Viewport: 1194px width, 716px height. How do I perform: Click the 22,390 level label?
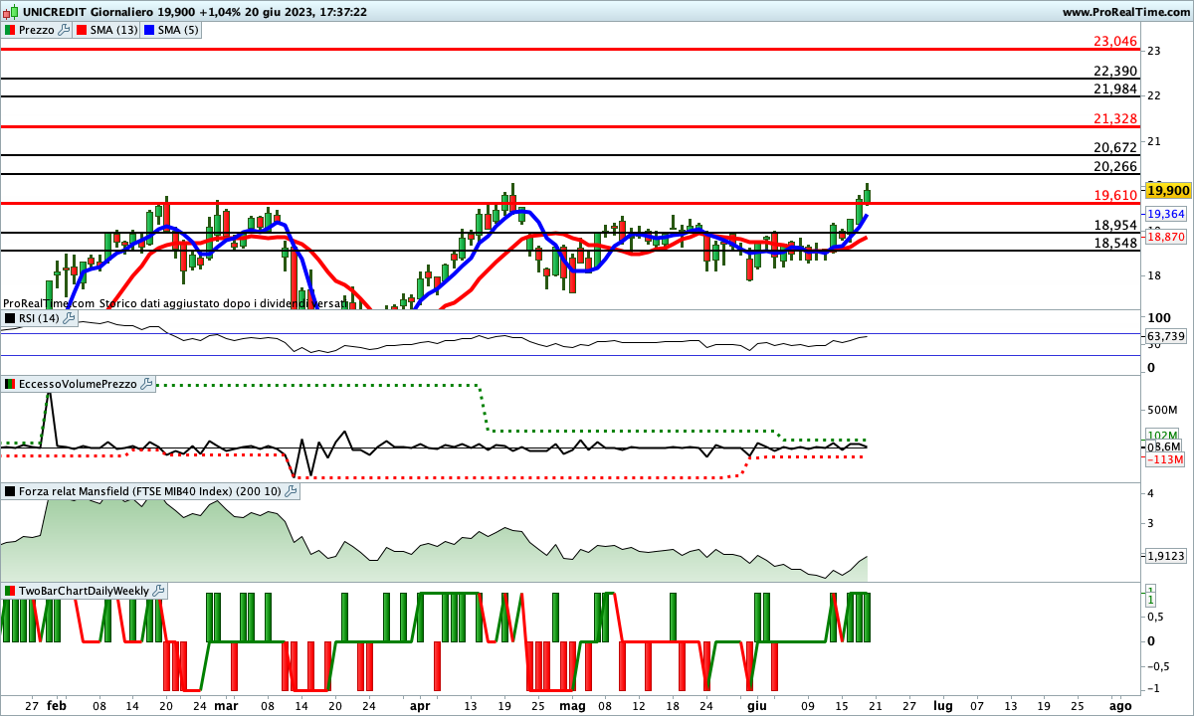pyautogui.click(x=1114, y=71)
